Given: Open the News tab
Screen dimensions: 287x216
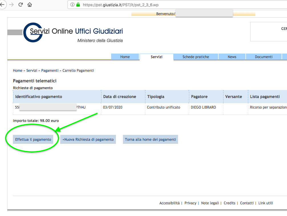Looking at the screenshot, I should (232, 57).
